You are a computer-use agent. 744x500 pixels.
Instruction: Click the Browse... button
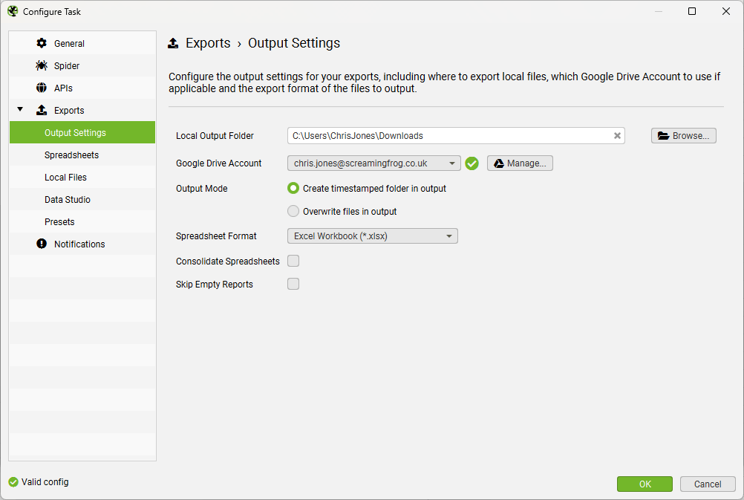(684, 136)
